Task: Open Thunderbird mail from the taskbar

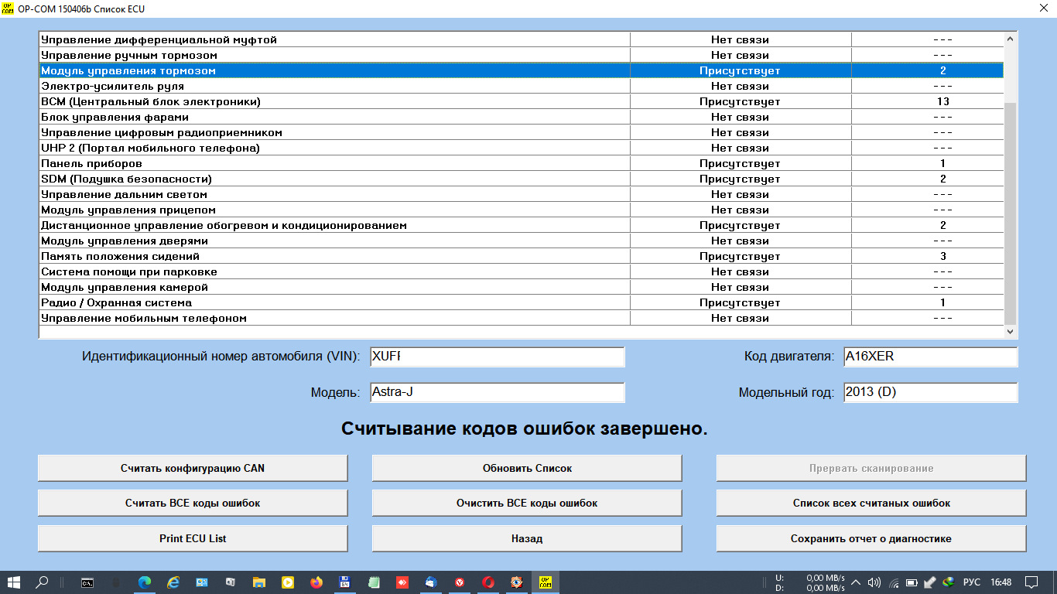Action: [431, 582]
